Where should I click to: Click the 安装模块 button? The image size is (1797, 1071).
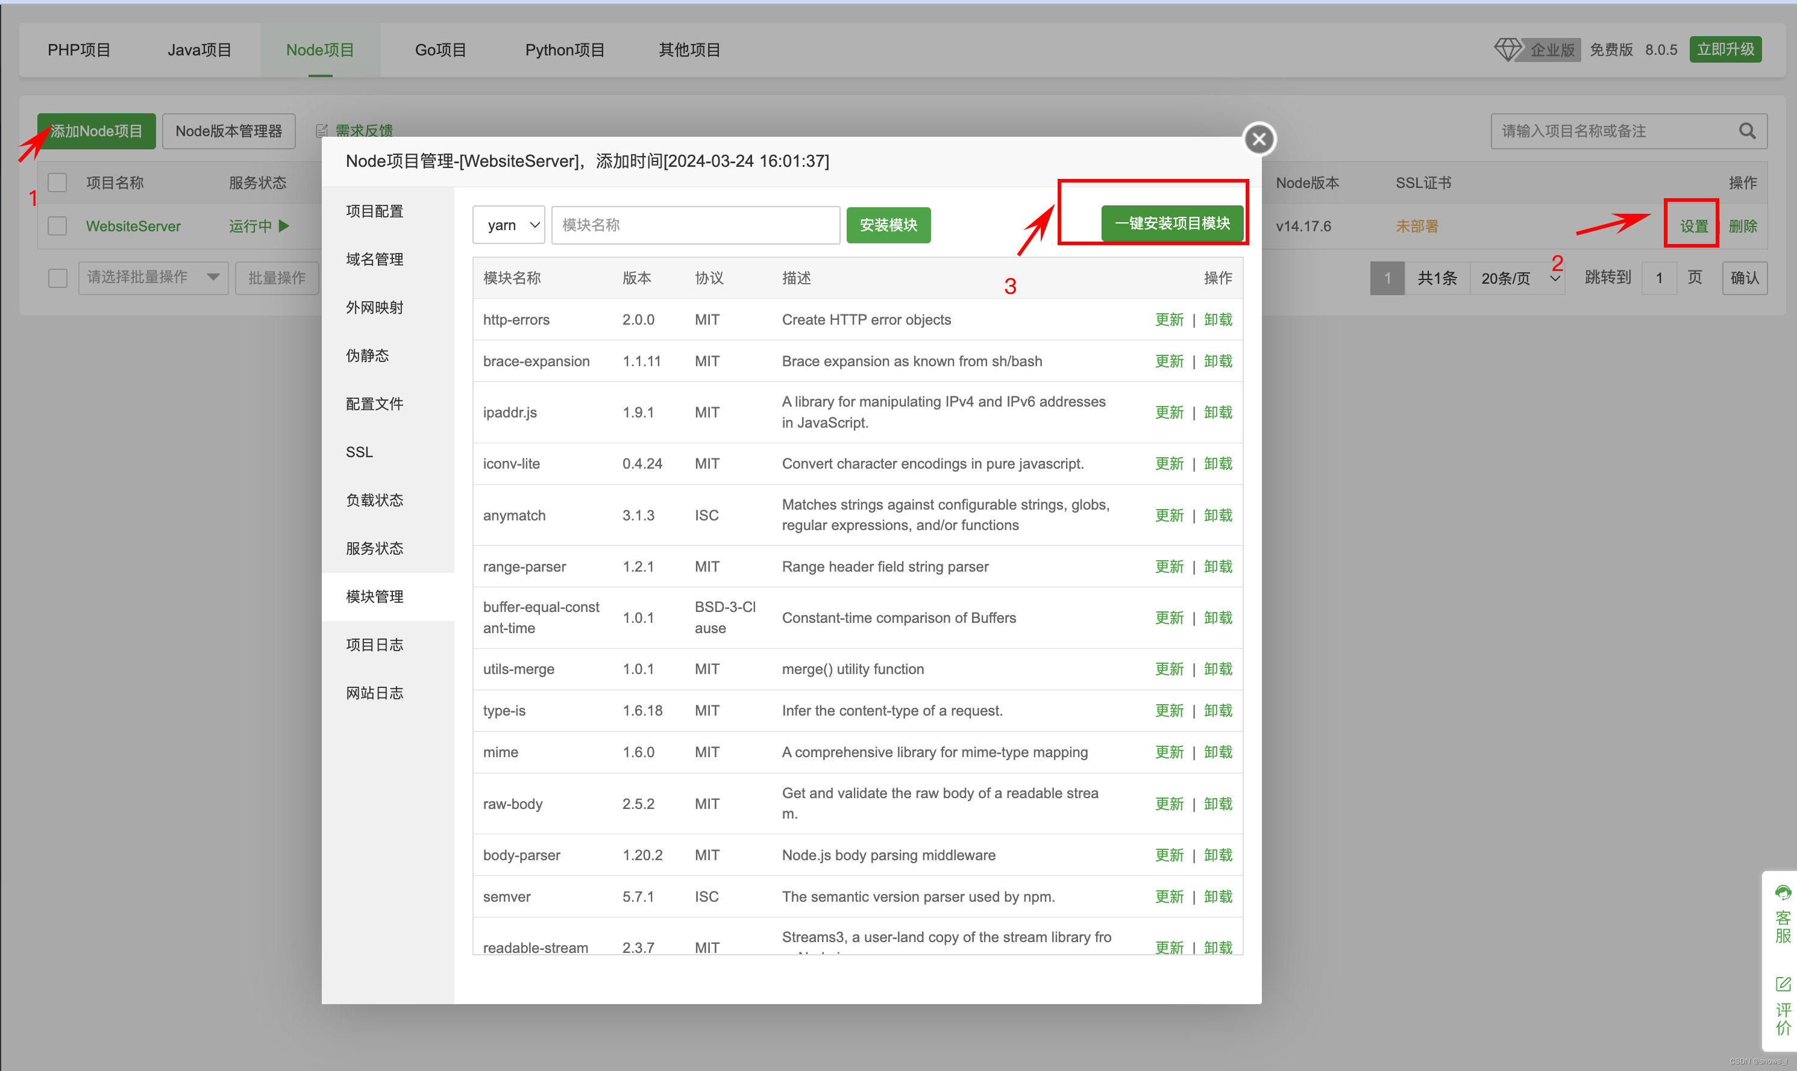888,225
